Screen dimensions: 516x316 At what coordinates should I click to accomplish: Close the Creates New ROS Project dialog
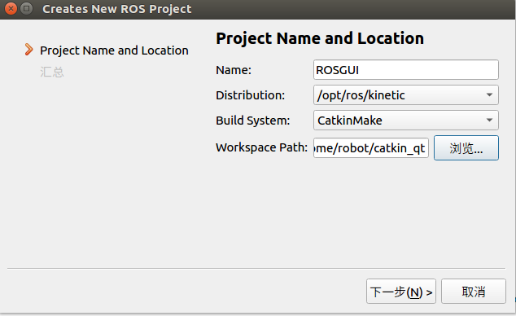pos(11,9)
